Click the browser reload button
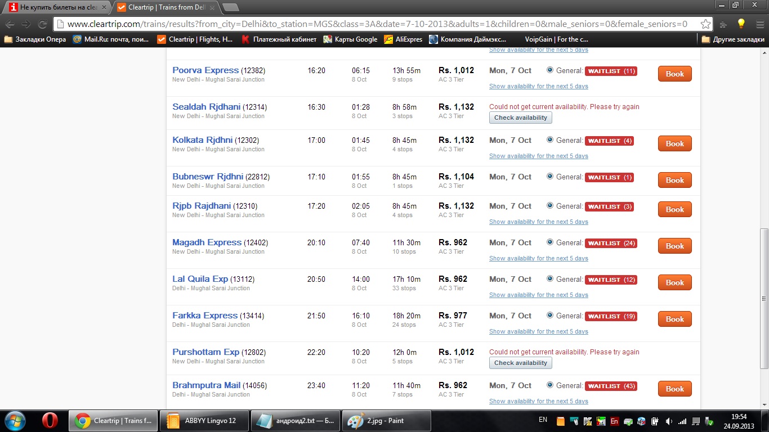The width and height of the screenshot is (769, 432). (x=42, y=24)
